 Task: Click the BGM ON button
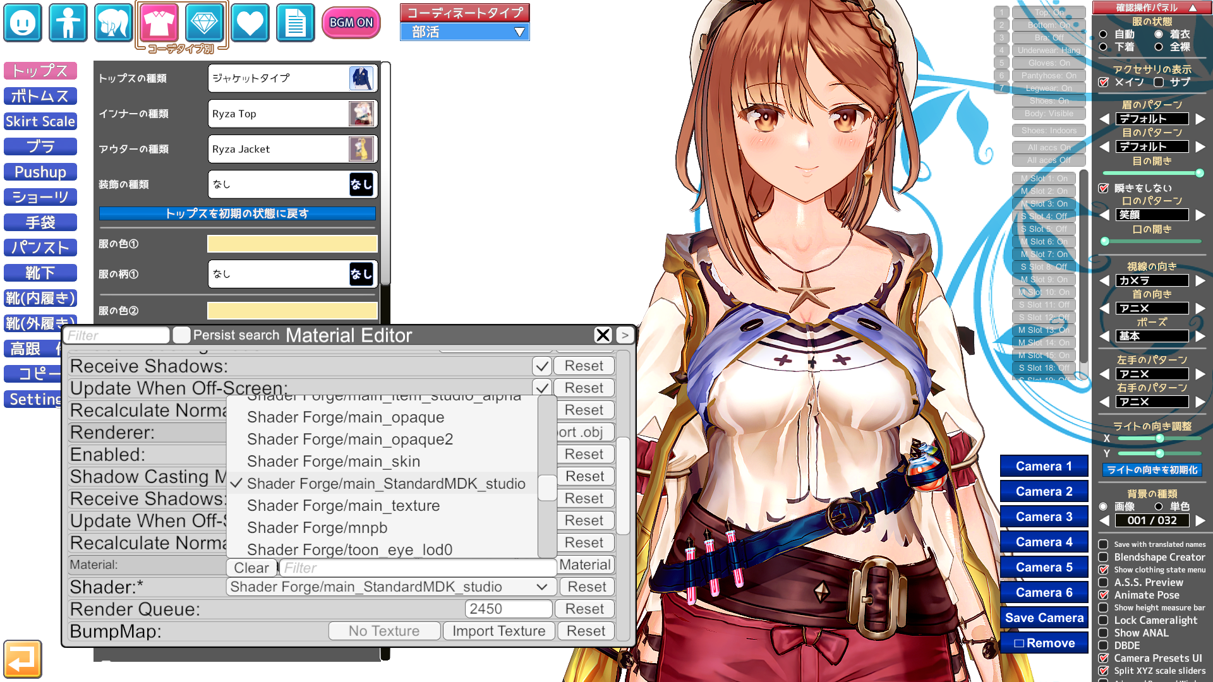click(x=351, y=23)
